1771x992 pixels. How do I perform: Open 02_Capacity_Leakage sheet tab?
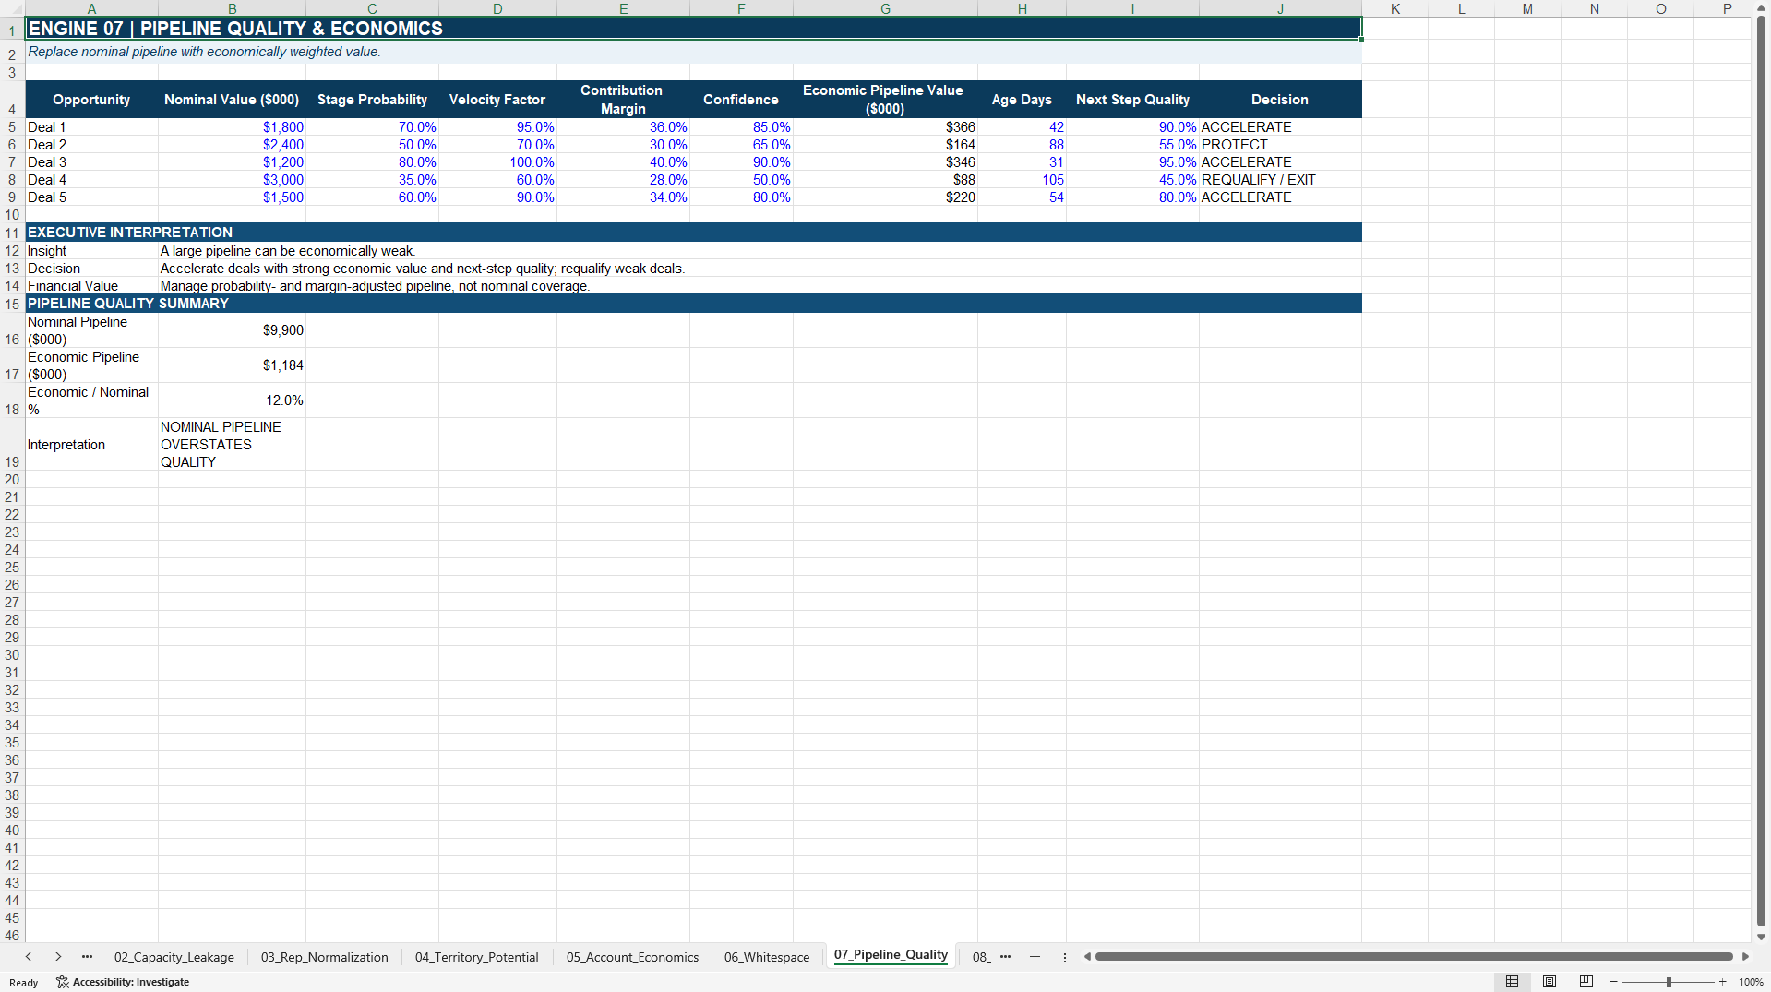(x=174, y=957)
